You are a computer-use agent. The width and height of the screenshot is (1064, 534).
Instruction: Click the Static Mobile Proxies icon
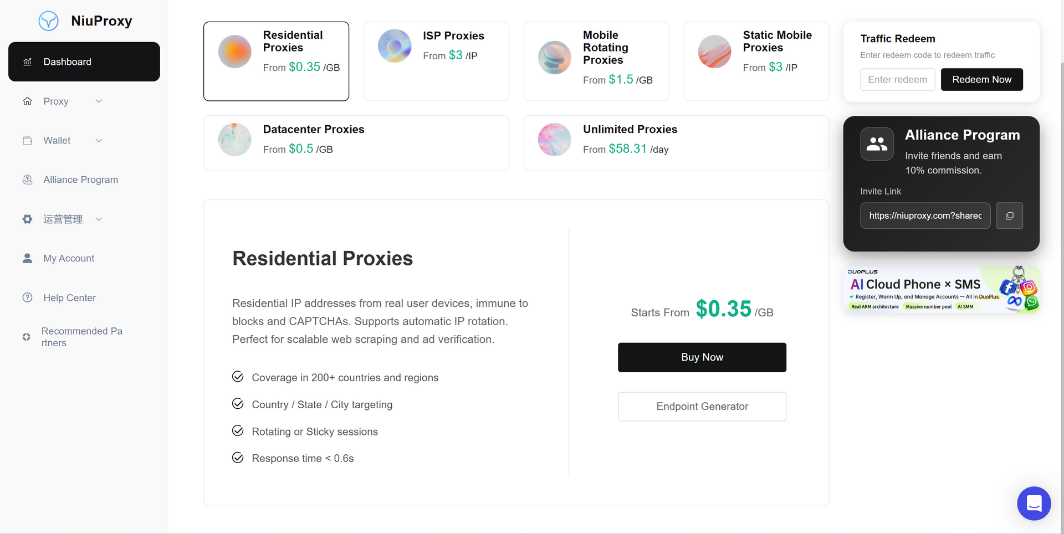(x=714, y=52)
